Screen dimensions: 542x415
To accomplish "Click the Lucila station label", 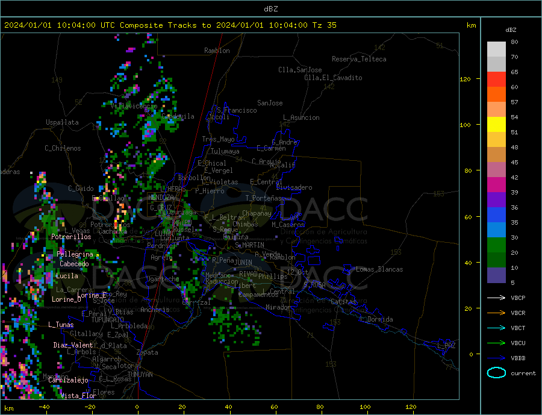I will tap(67, 276).
